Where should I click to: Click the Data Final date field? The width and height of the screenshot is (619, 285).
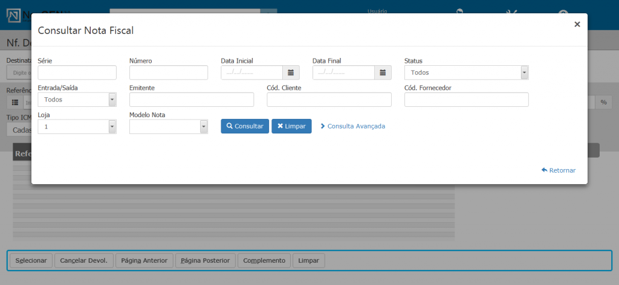343,72
